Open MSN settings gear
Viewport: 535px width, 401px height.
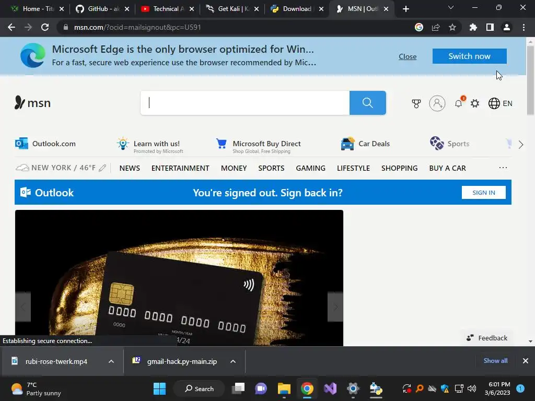coord(475,103)
